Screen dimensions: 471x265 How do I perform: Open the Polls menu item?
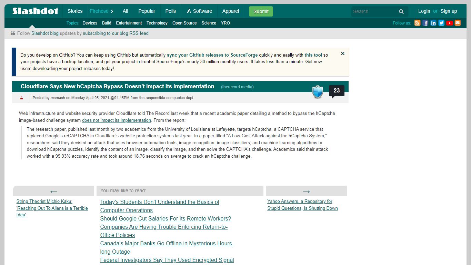click(x=171, y=11)
